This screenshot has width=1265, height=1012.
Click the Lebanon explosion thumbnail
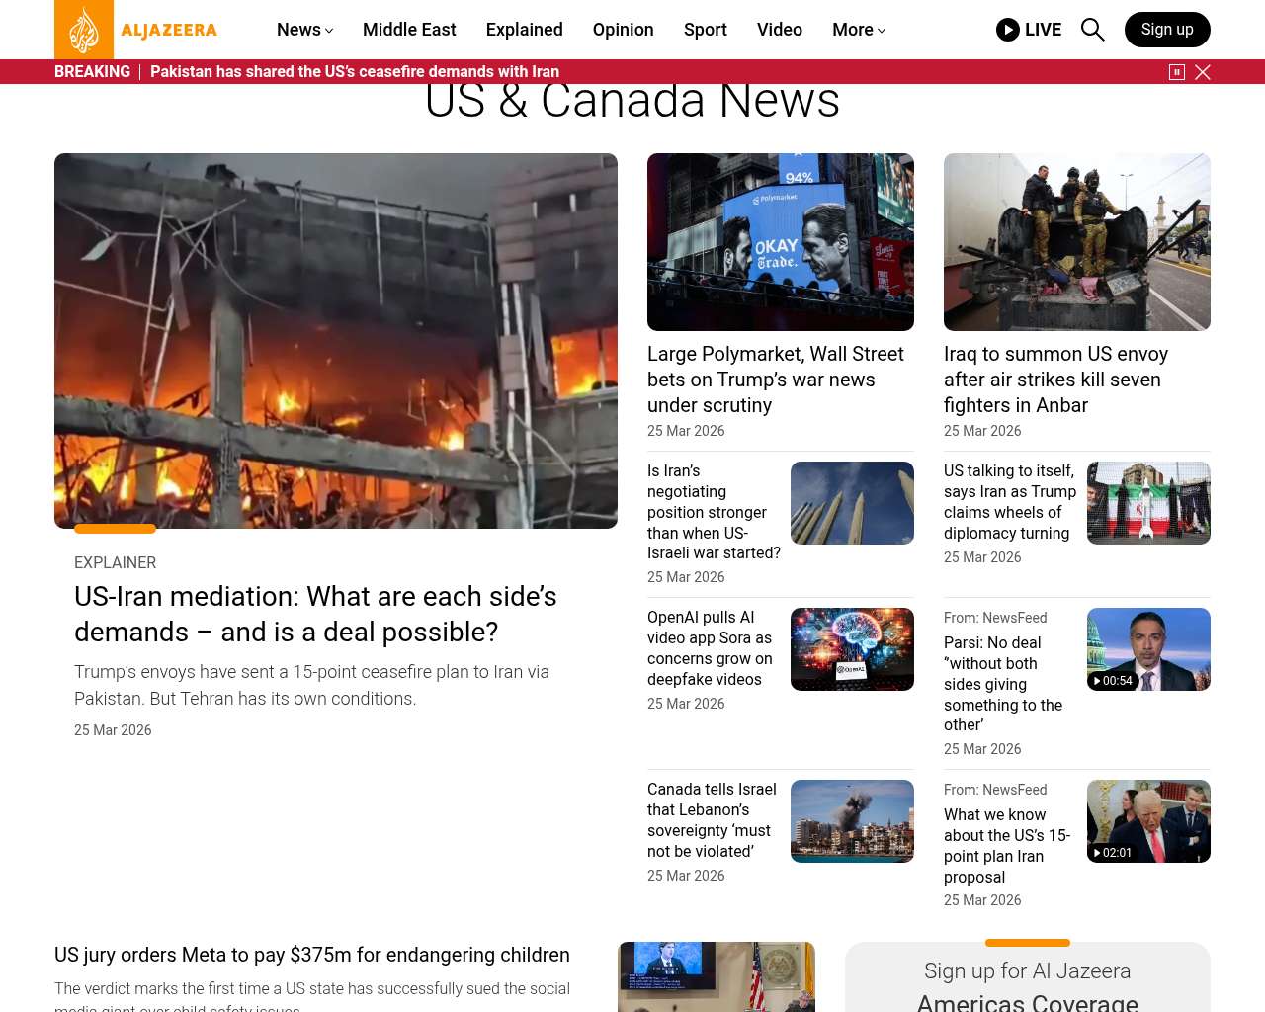click(852, 821)
